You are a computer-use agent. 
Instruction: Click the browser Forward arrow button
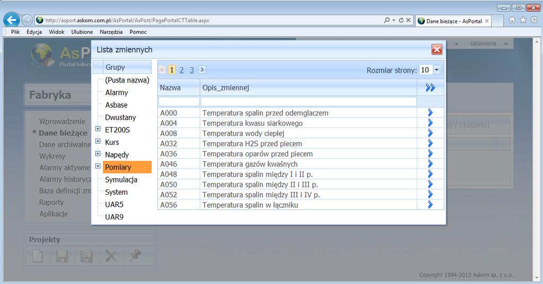point(27,21)
